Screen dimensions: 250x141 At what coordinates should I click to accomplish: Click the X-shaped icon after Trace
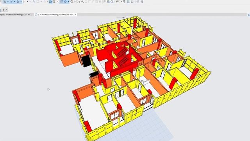[x=57, y=2]
